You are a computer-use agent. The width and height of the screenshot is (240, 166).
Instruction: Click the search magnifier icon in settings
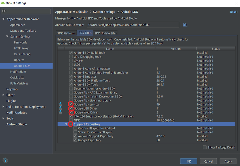coord(4,11)
